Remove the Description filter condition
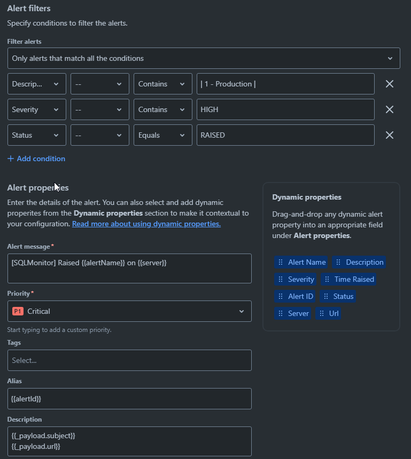Screen dimensions: 411x459 (389, 84)
